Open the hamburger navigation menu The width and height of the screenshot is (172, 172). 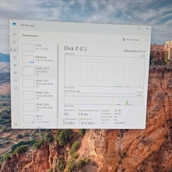tap(14, 34)
